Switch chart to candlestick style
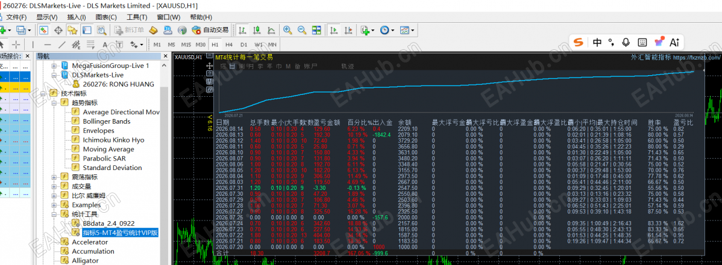 point(257,30)
